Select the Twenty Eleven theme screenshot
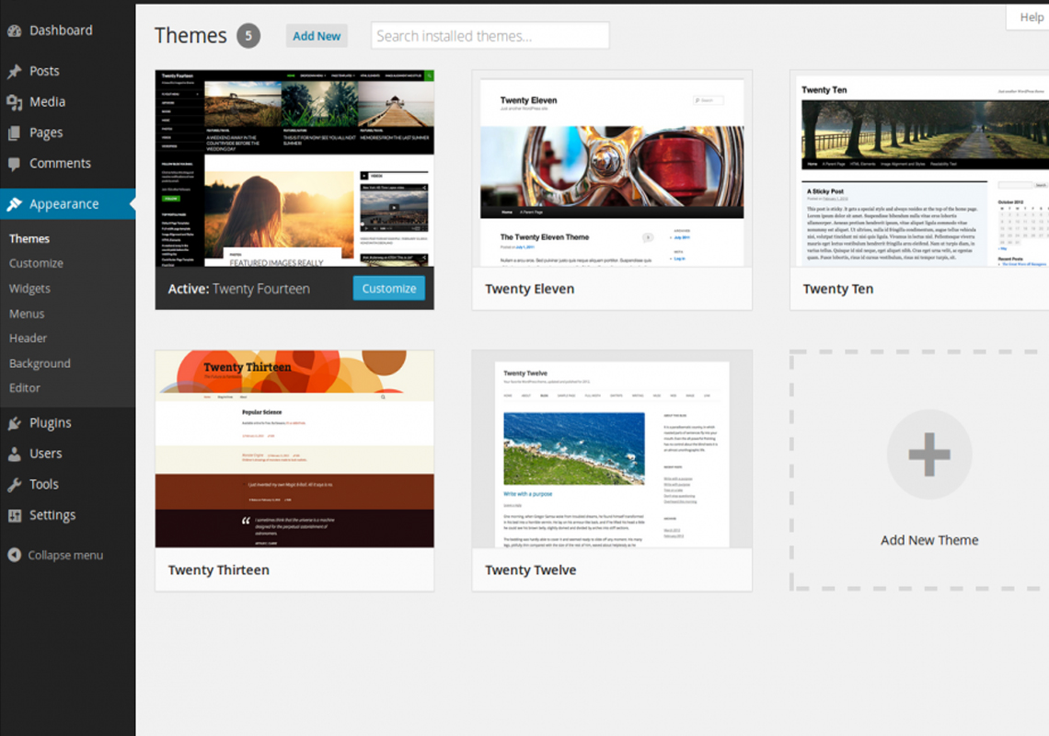 tap(612, 168)
